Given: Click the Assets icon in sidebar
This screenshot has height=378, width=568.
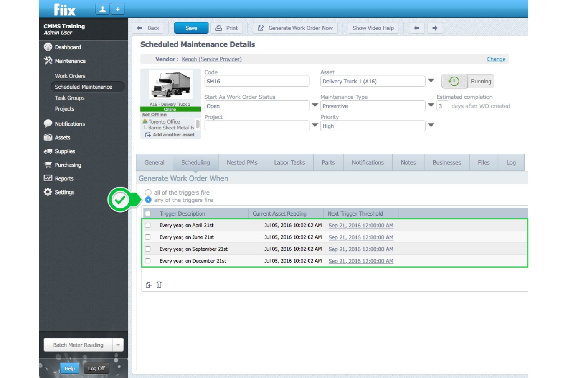Looking at the screenshot, I should [x=48, y=137].
